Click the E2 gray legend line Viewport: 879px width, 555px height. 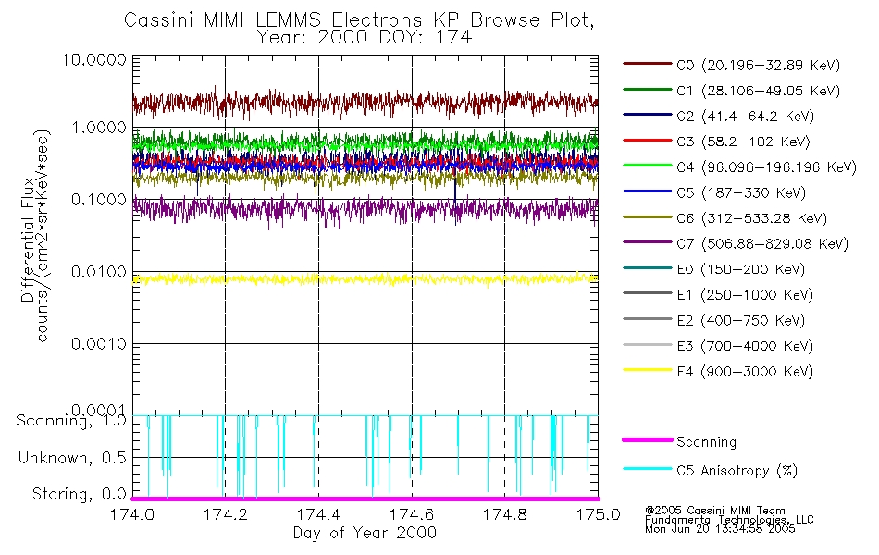(x=647, y=319)
